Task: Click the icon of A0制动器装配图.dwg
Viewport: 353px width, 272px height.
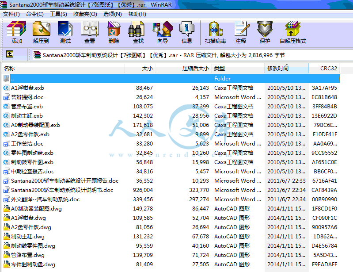Action: pos(7,209)
